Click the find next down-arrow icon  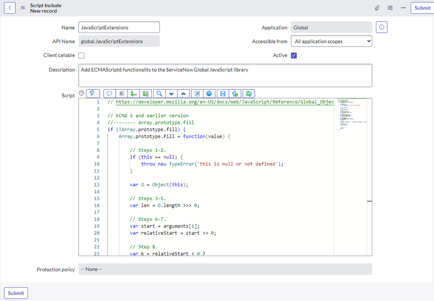click(x=171, y=94)
